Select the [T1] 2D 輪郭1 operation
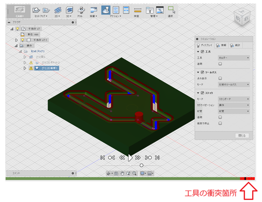Viewport: 262px width, 202px height. (47, 68)
